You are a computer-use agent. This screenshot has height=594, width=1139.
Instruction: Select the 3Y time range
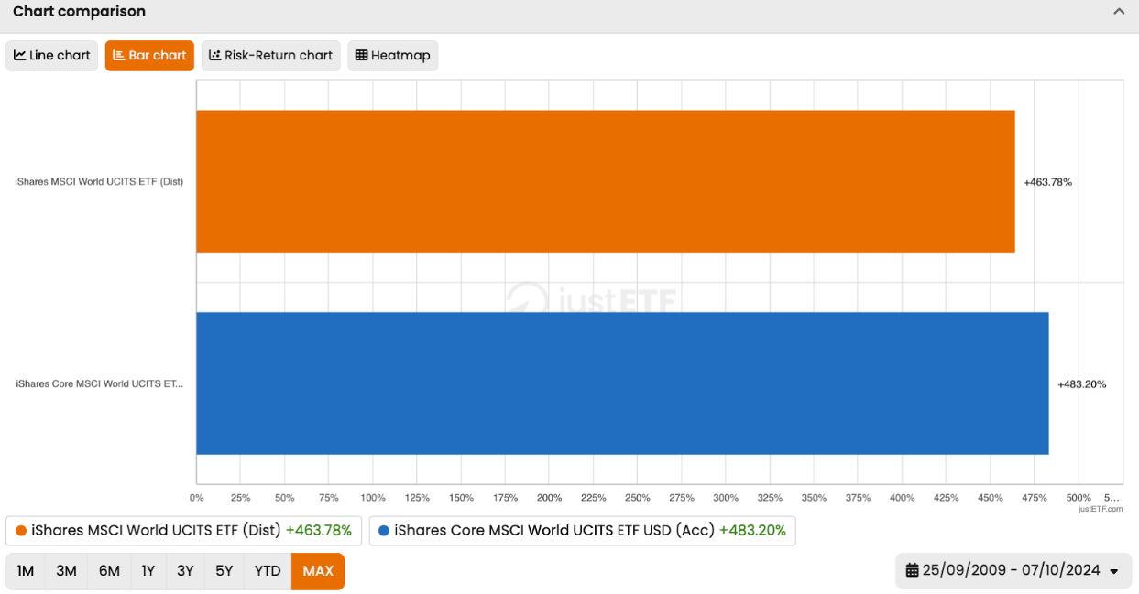pos(185,571)
